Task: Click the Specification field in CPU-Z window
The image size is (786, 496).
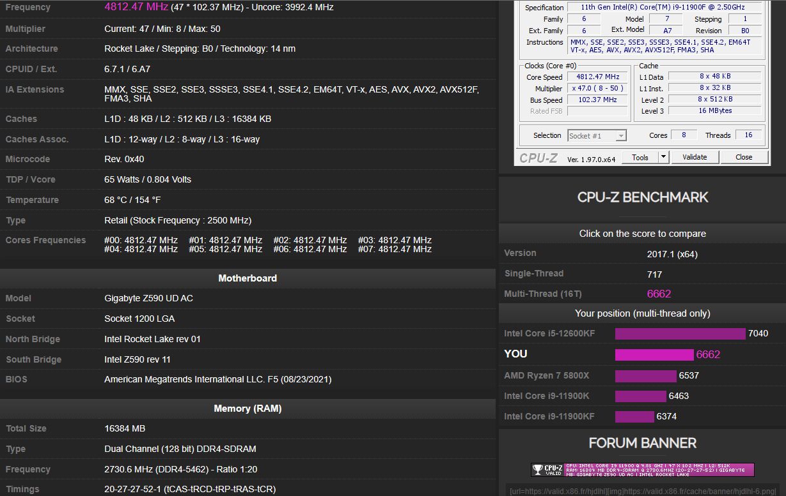Action: pos(664,8)
